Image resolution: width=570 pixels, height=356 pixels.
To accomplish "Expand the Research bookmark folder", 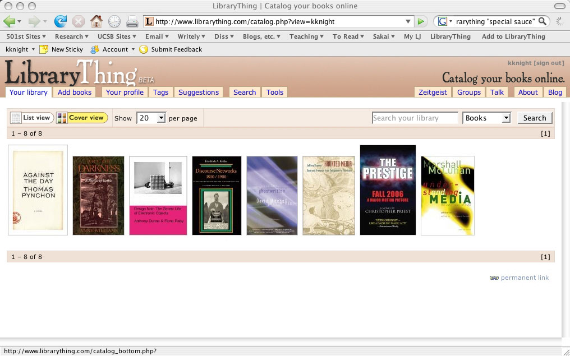I will (72, 36).
